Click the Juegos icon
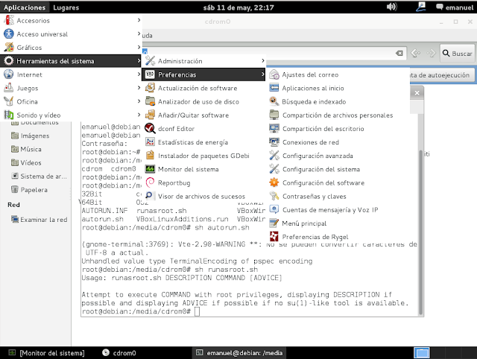Viewport: 477px width, 359px height. (x=9, y=88)
